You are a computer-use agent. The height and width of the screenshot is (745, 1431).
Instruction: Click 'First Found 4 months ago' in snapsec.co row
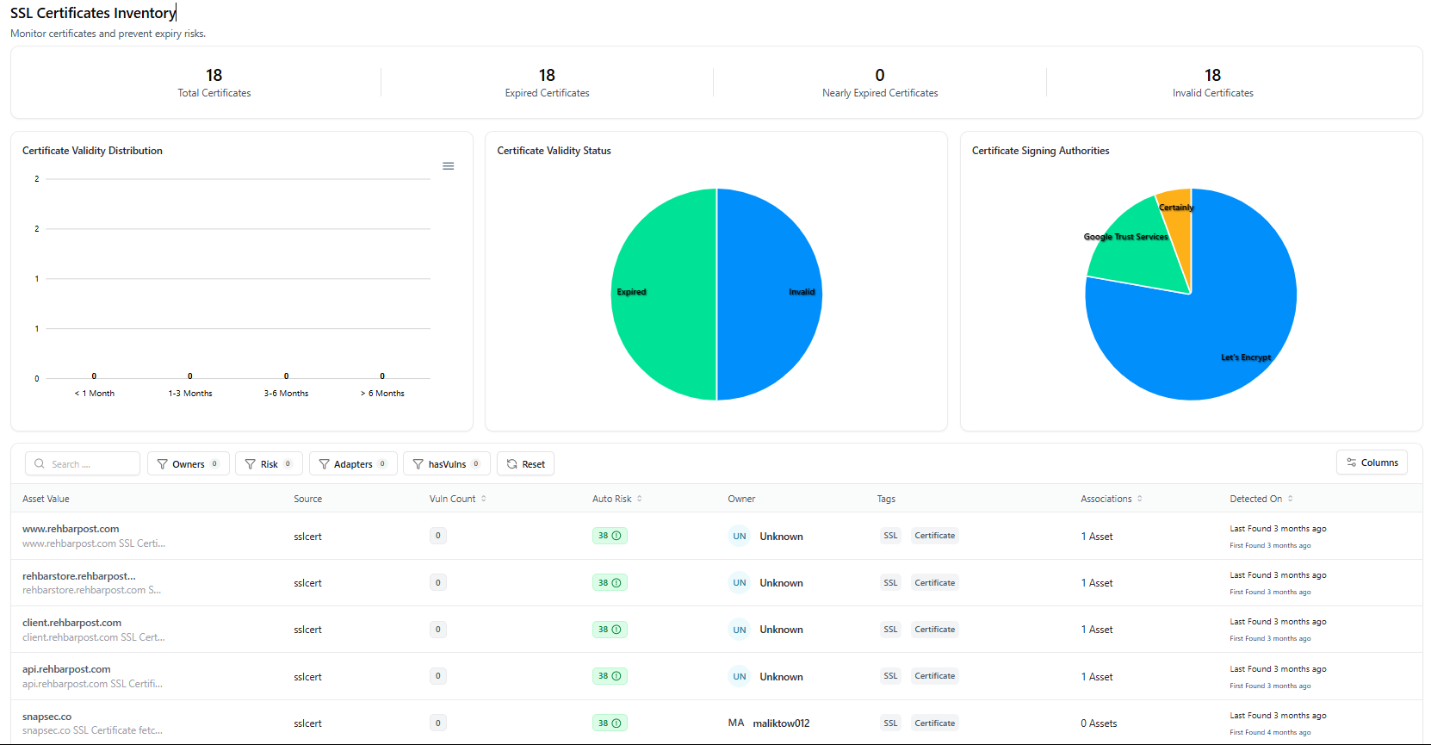(1270, 733)
